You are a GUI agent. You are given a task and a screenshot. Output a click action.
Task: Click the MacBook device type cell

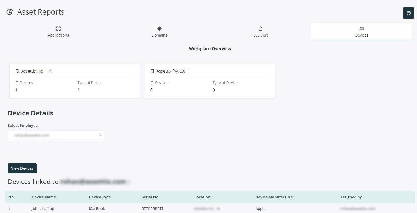pyautogui.click(x=97, y=209)
